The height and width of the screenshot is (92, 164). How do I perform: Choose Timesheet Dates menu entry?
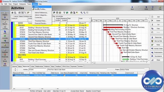[42, 21]
